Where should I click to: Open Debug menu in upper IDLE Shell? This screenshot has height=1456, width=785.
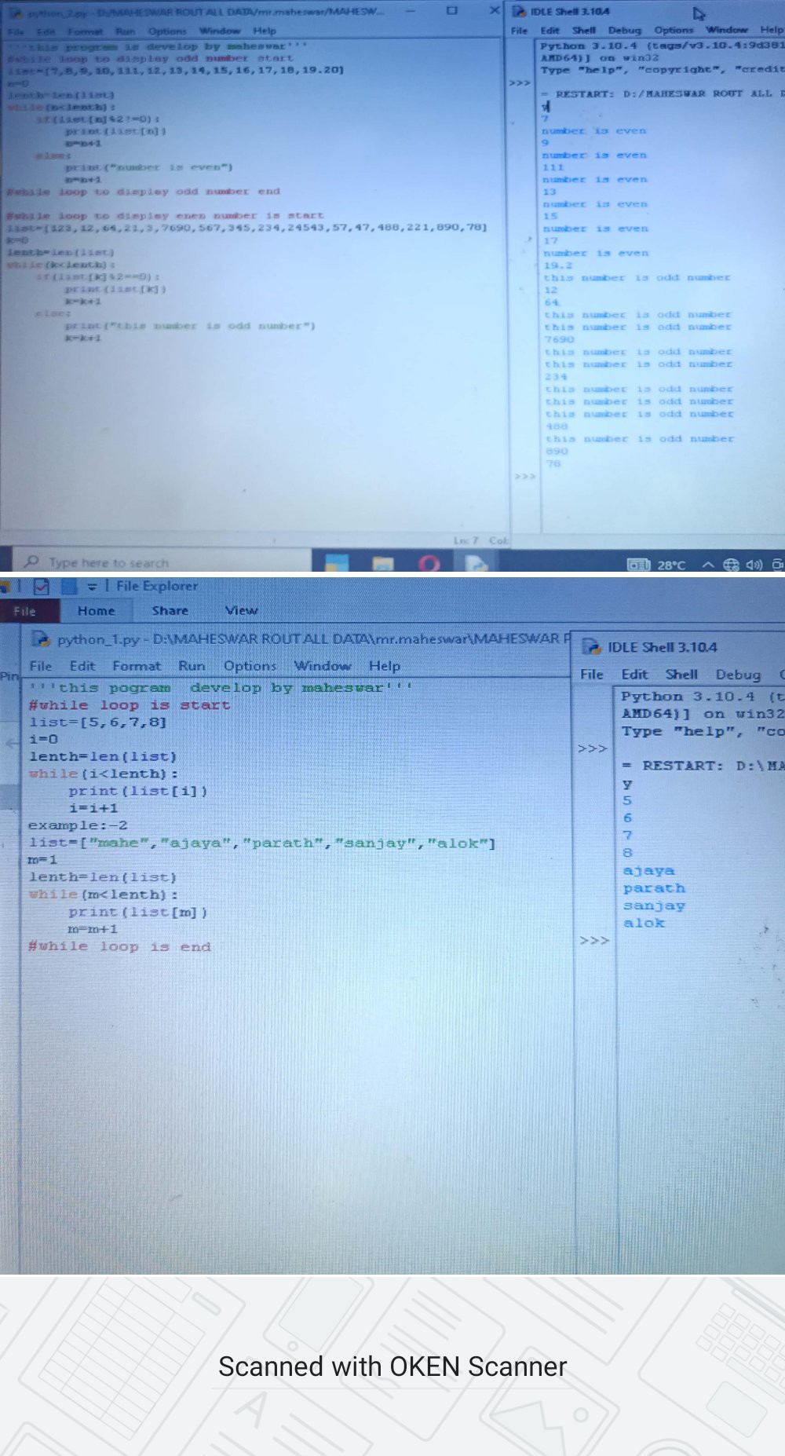[624, 31]
